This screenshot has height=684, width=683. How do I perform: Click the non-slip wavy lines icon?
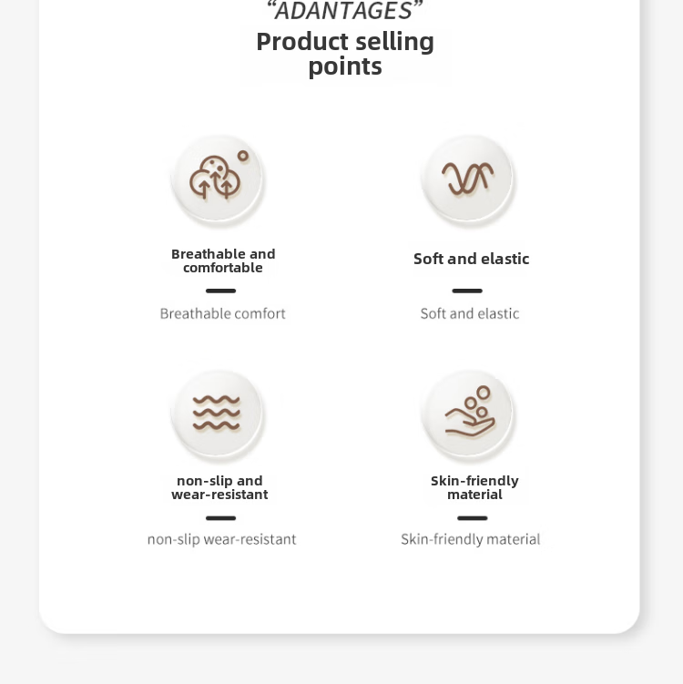(x=217, y=413)
